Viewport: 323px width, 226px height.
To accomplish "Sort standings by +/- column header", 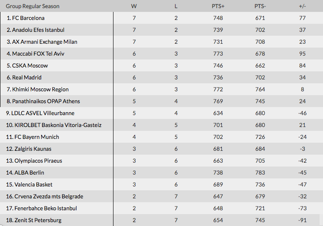I will pos(302,6).
